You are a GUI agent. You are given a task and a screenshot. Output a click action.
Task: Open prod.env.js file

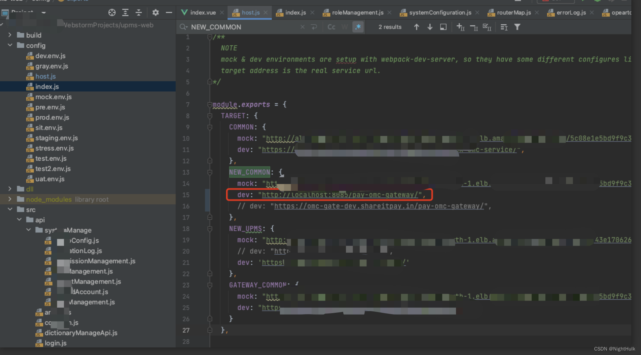52,117
